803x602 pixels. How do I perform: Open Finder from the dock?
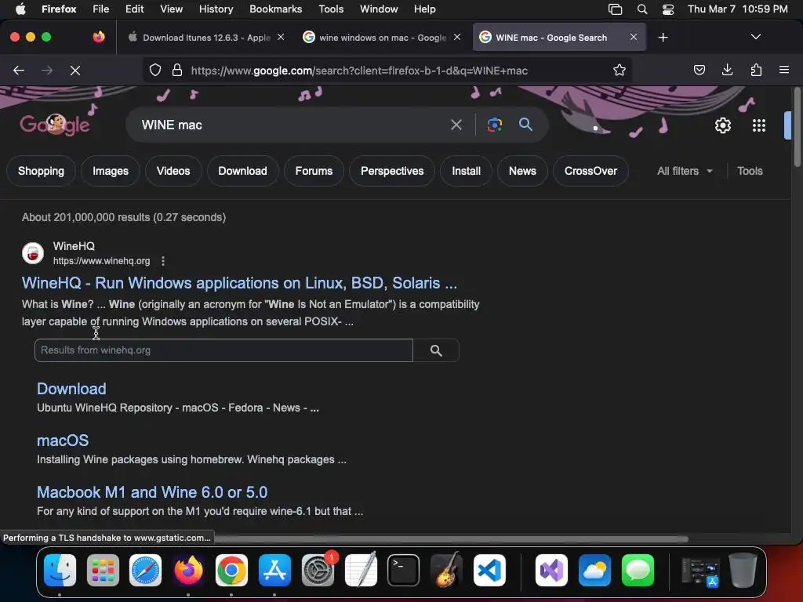tap(60, 570)
